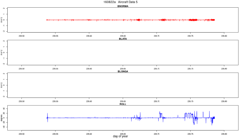Viewport: 241px width, 139px height.
Task: Select the BNORMA panel title
Action: (x=123, y=6)
